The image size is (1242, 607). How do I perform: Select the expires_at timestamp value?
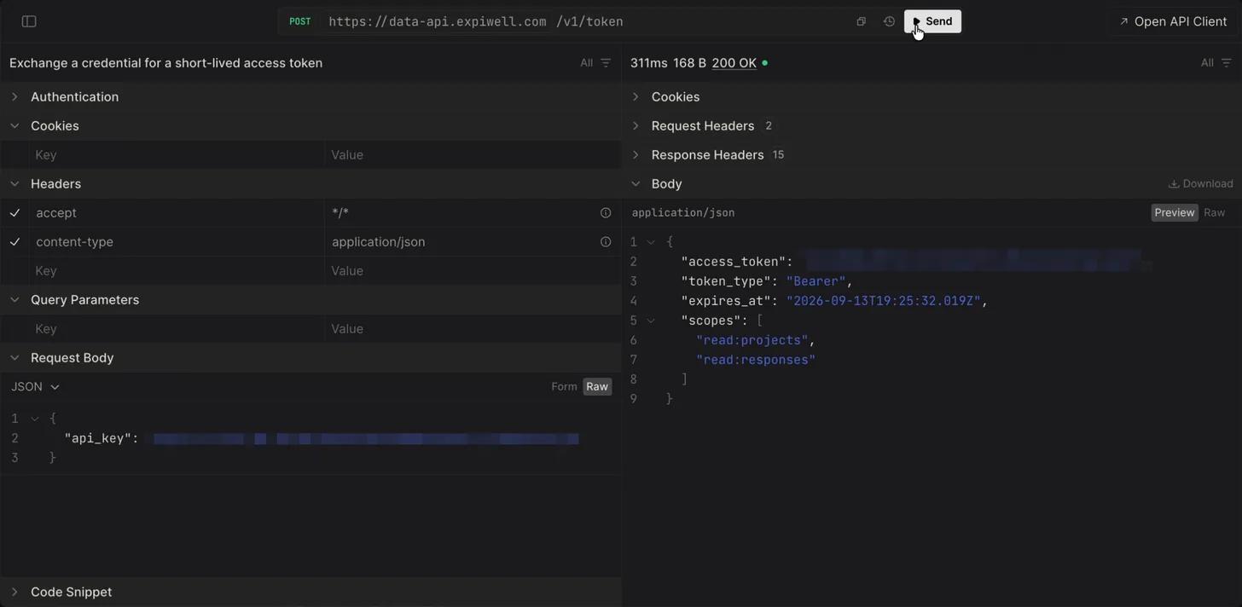(x=884, y=301)
